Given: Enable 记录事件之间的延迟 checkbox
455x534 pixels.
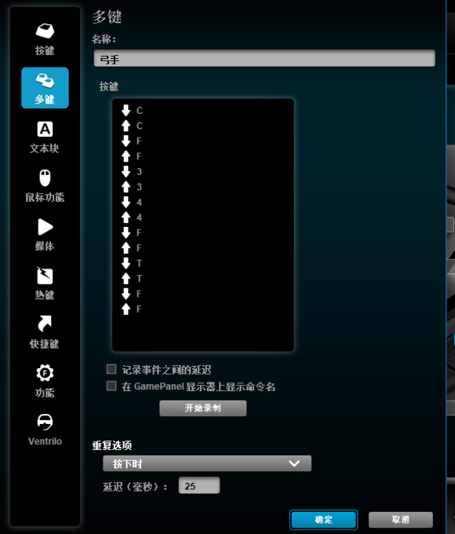Looking at the screenshot, I should [x=111, y=369].
